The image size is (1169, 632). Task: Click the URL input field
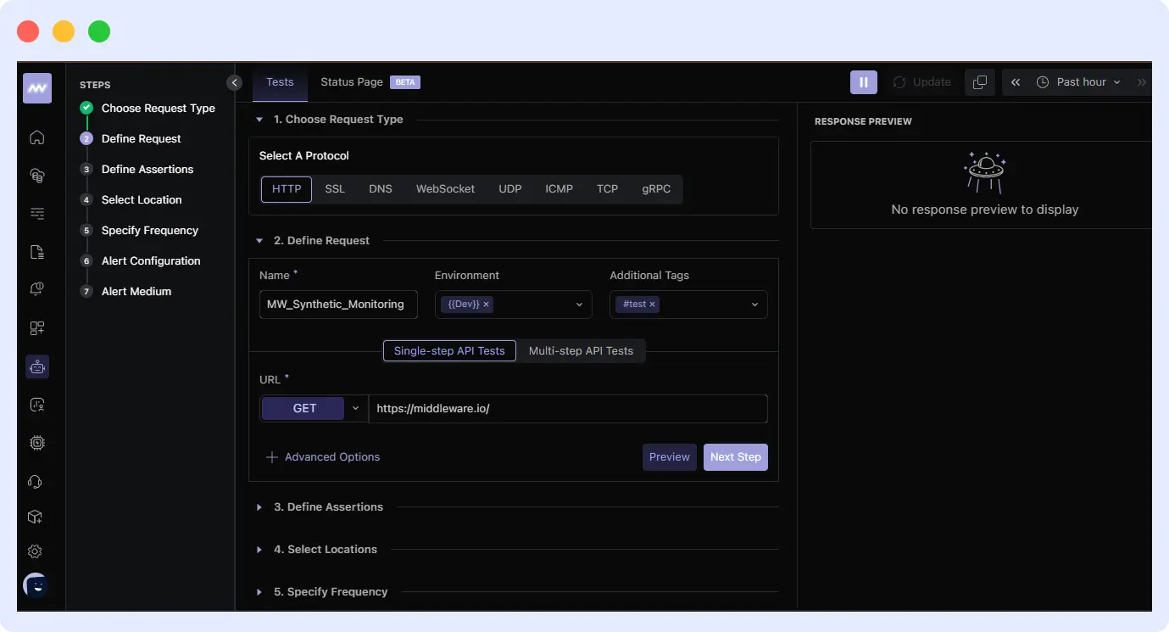point(567,409)
